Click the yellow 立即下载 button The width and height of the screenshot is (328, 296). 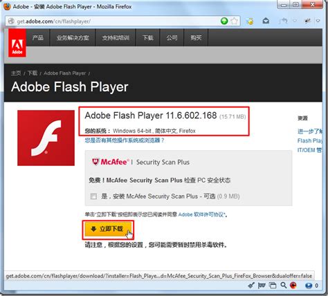(x=108, y=229)
